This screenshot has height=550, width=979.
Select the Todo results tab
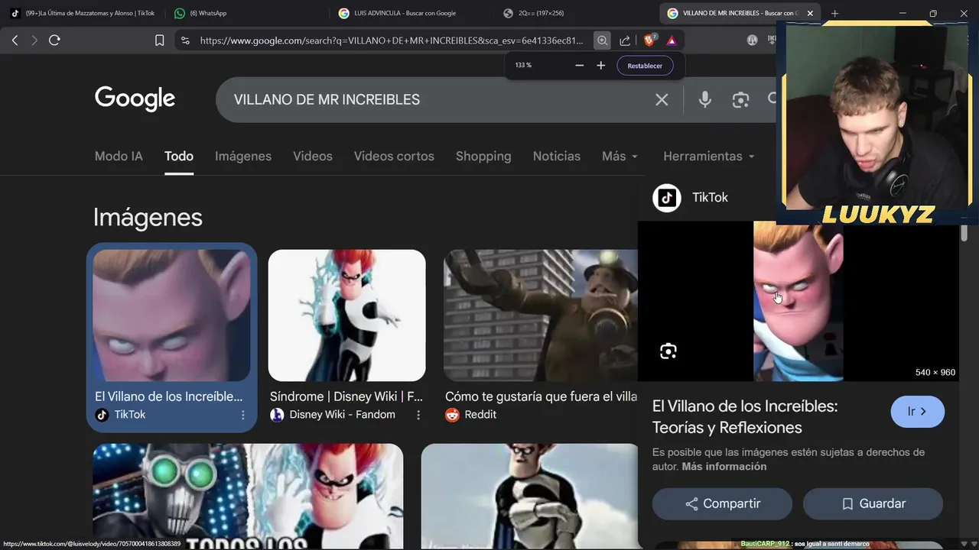pos(178,156)
